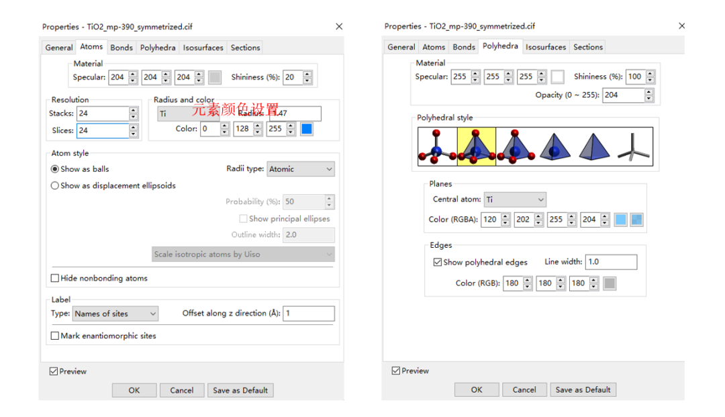Screen dimensions: 725x417
Task: Pick polyhedral style with central atom only
Action: pos(554,147)
